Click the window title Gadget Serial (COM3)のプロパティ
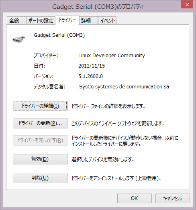Screen dimensions: 196x210 98,7
